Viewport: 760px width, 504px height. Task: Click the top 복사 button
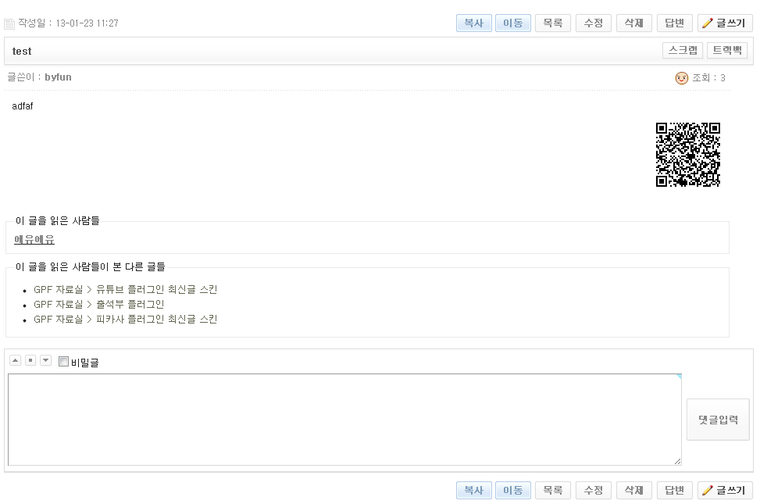click(473, 23)
